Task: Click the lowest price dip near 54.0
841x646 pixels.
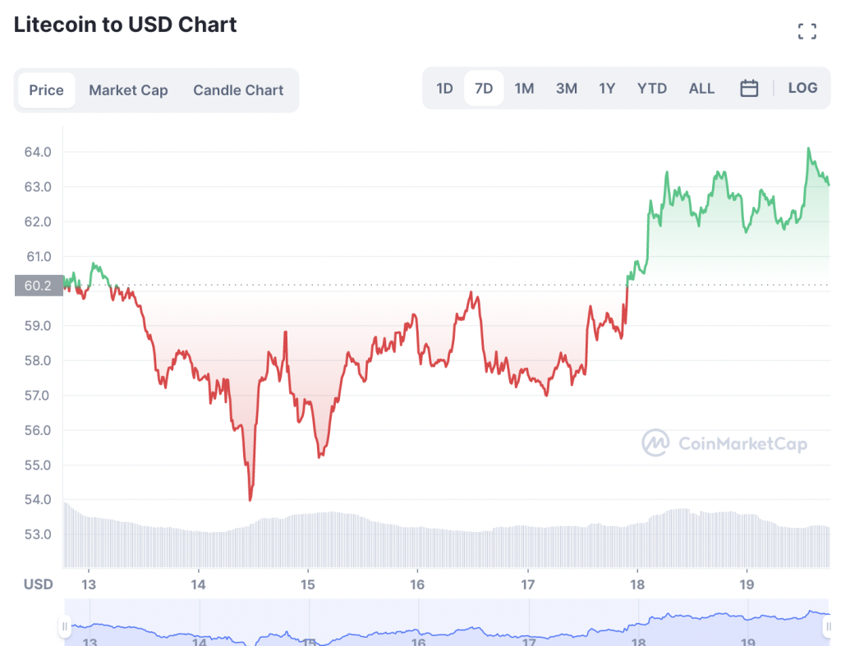Action: [250, 499]
